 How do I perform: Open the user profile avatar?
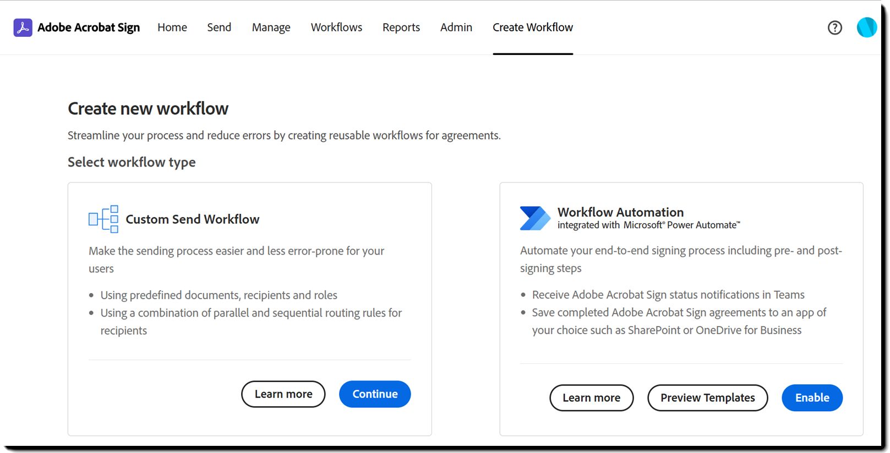[866, 27]
